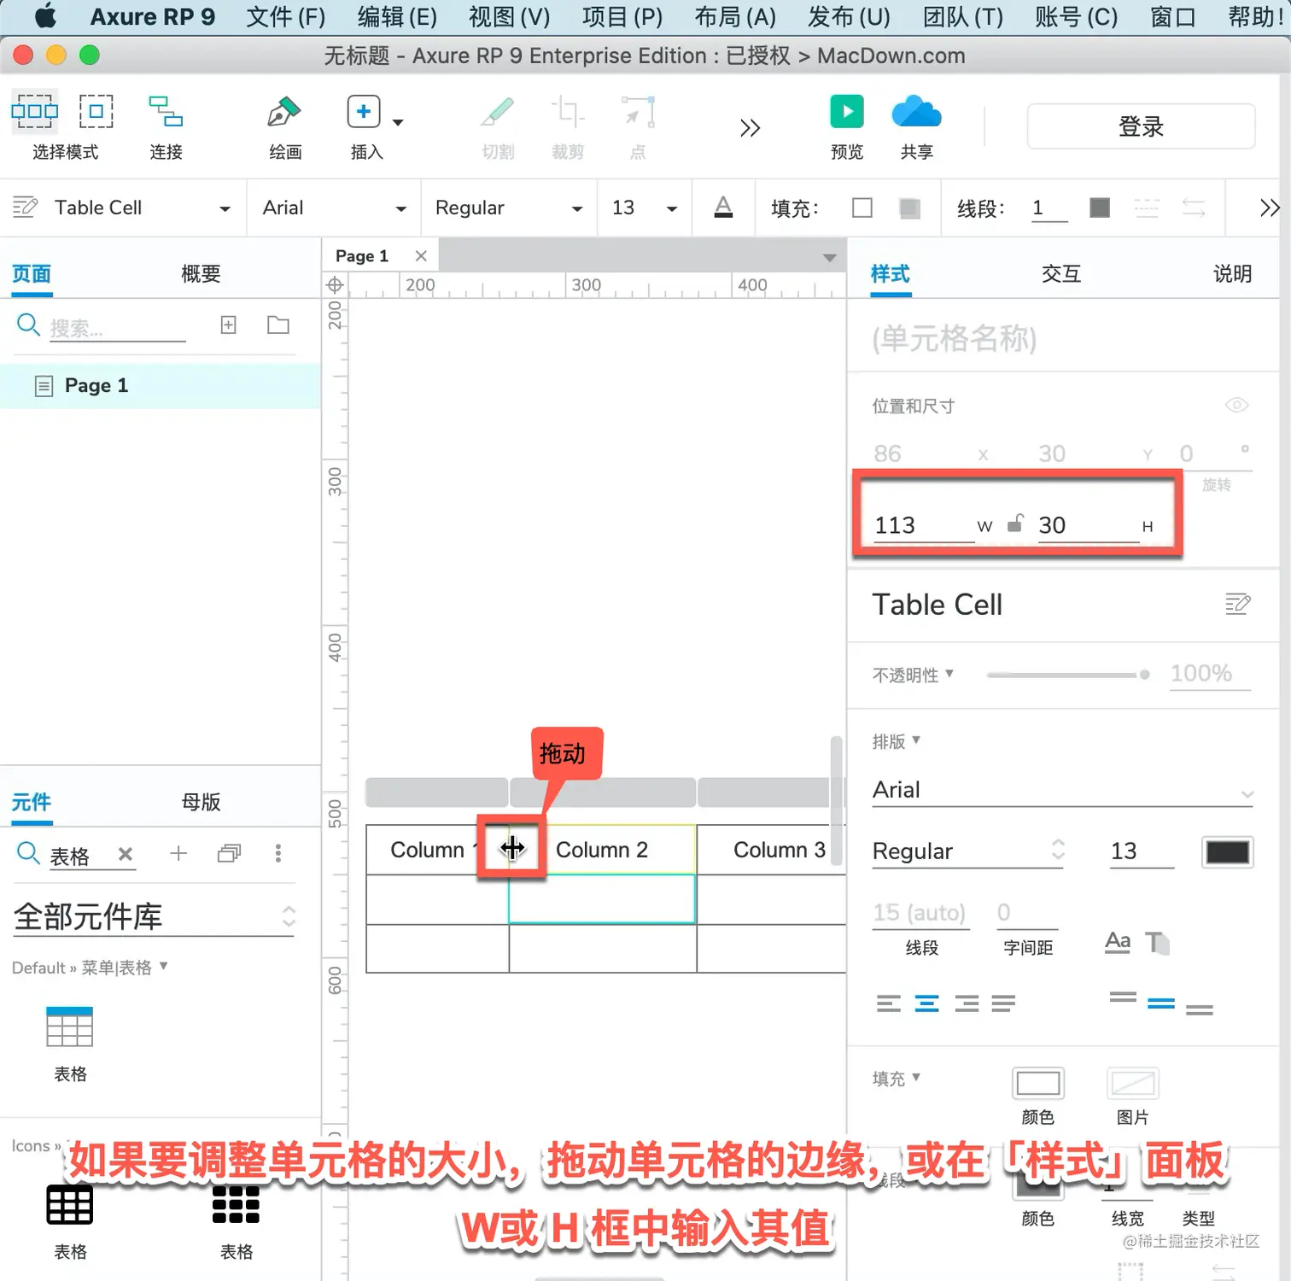Click the gray line color swatch in toolbar

click(x=1100, y=208)
